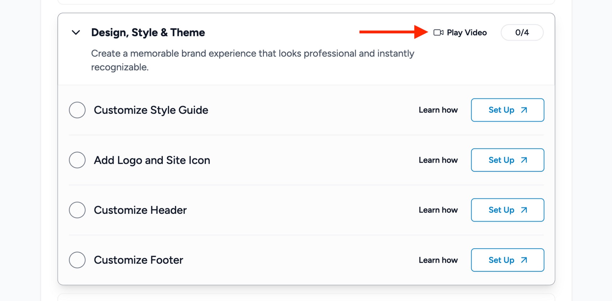Play Video for Design section
Viewport: 612px width, 301px height.
tap(466, 33)
